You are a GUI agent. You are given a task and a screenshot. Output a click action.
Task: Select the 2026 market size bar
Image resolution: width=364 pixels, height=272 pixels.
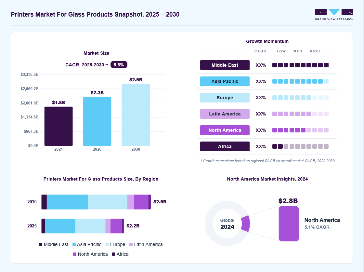97,121
